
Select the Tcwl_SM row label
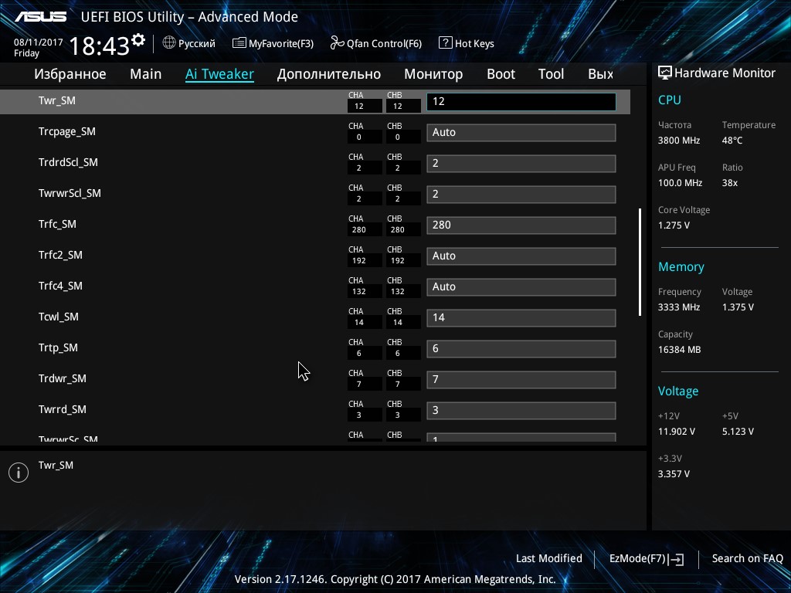click(x=59, y=317)
